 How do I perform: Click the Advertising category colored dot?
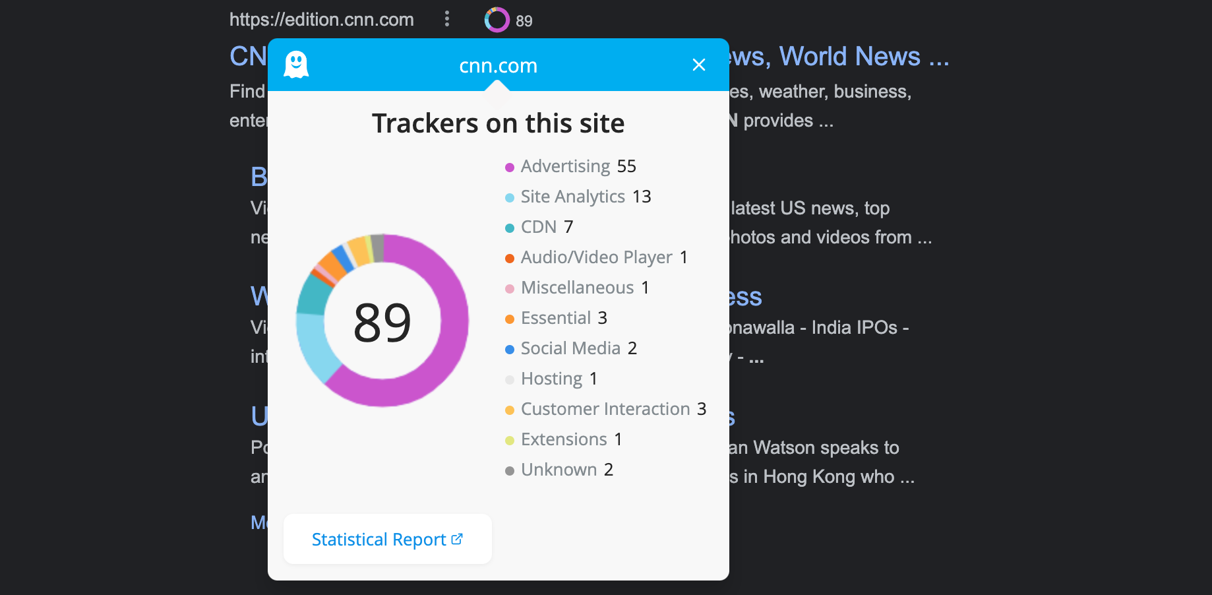[510, 167]
